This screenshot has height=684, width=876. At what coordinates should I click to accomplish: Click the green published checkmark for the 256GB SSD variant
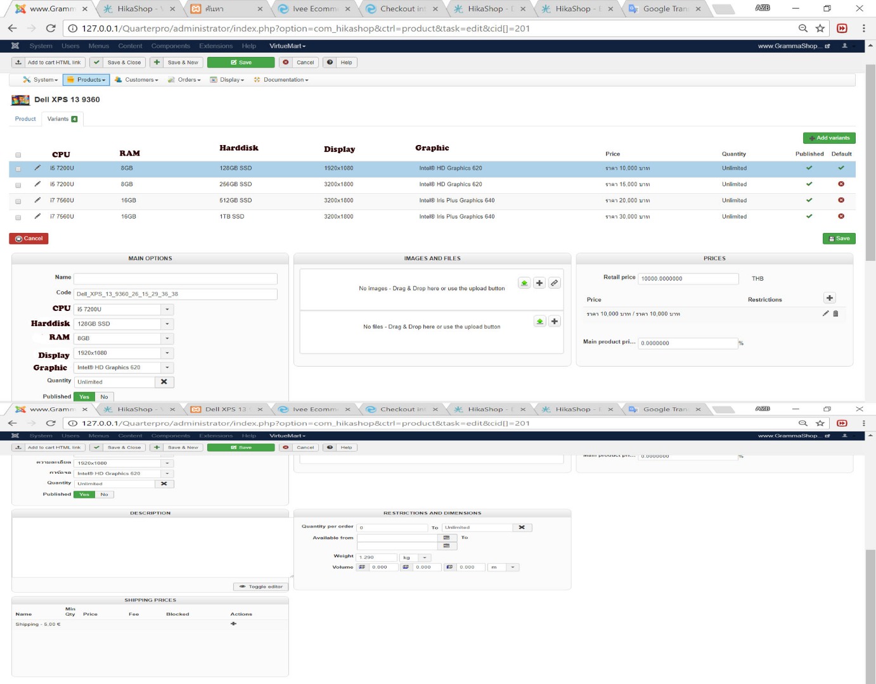click(x=809, y=184)
